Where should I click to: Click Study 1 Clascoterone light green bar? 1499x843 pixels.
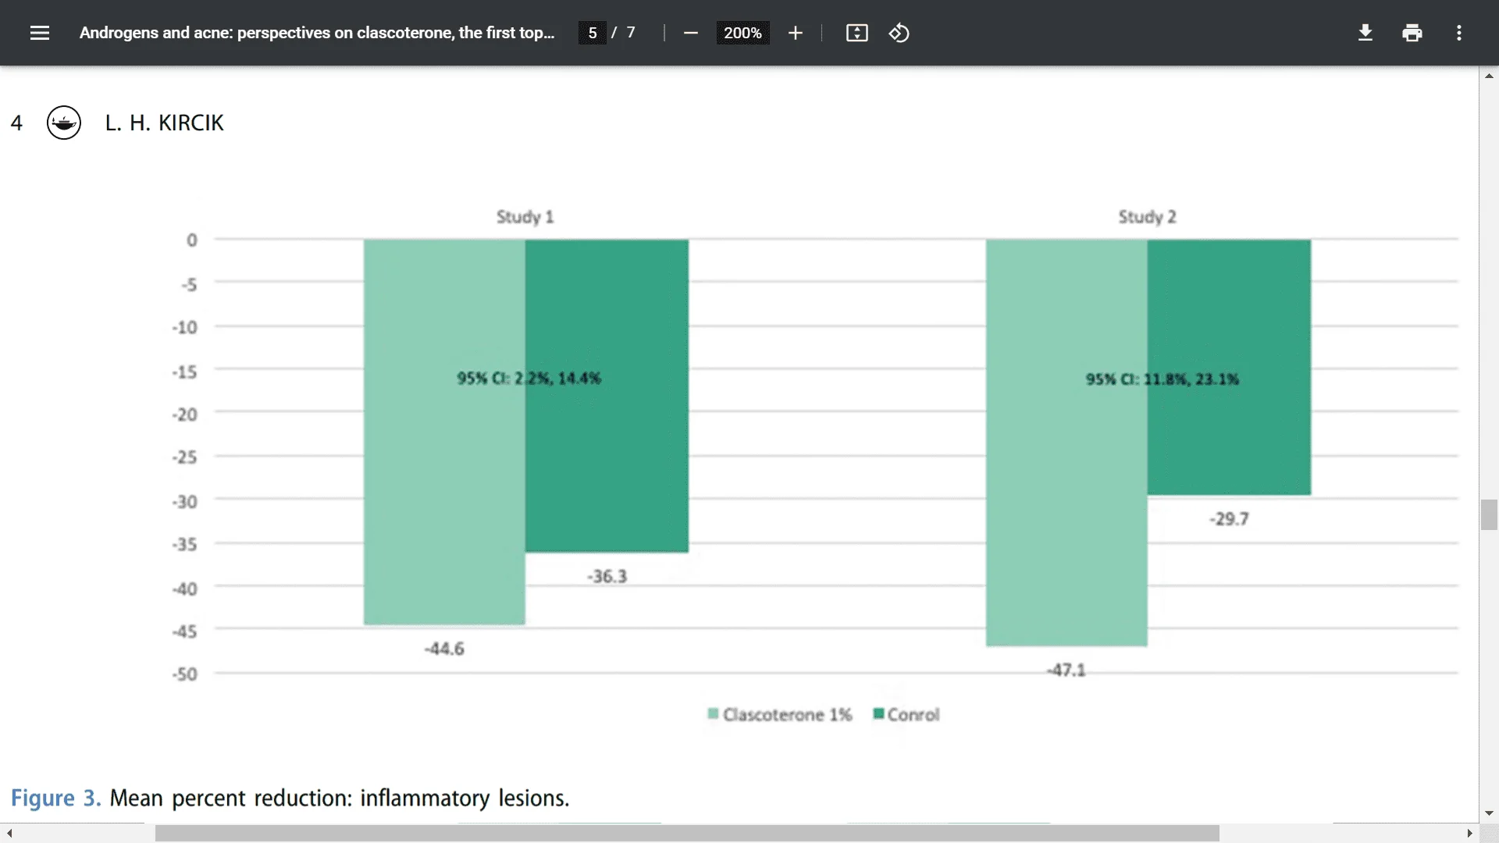(444, 432)
